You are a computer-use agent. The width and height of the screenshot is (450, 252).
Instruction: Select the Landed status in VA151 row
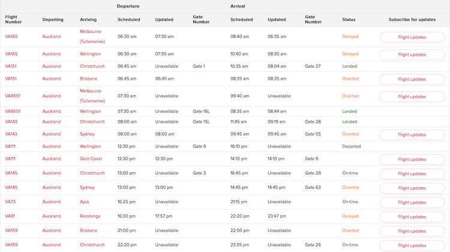350,66
